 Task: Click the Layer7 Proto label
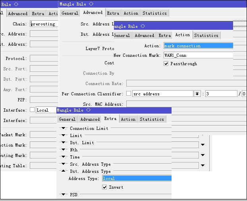[100, 48]
